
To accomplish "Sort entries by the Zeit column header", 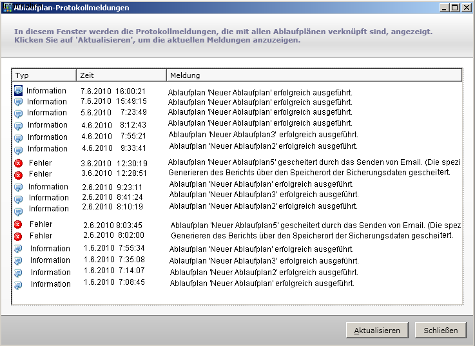I will 121,75.
